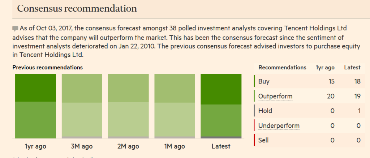Click the Latest column header in table
Viewport: 370px width, 158px height.
pyautogui.click(x=352, y=68)
